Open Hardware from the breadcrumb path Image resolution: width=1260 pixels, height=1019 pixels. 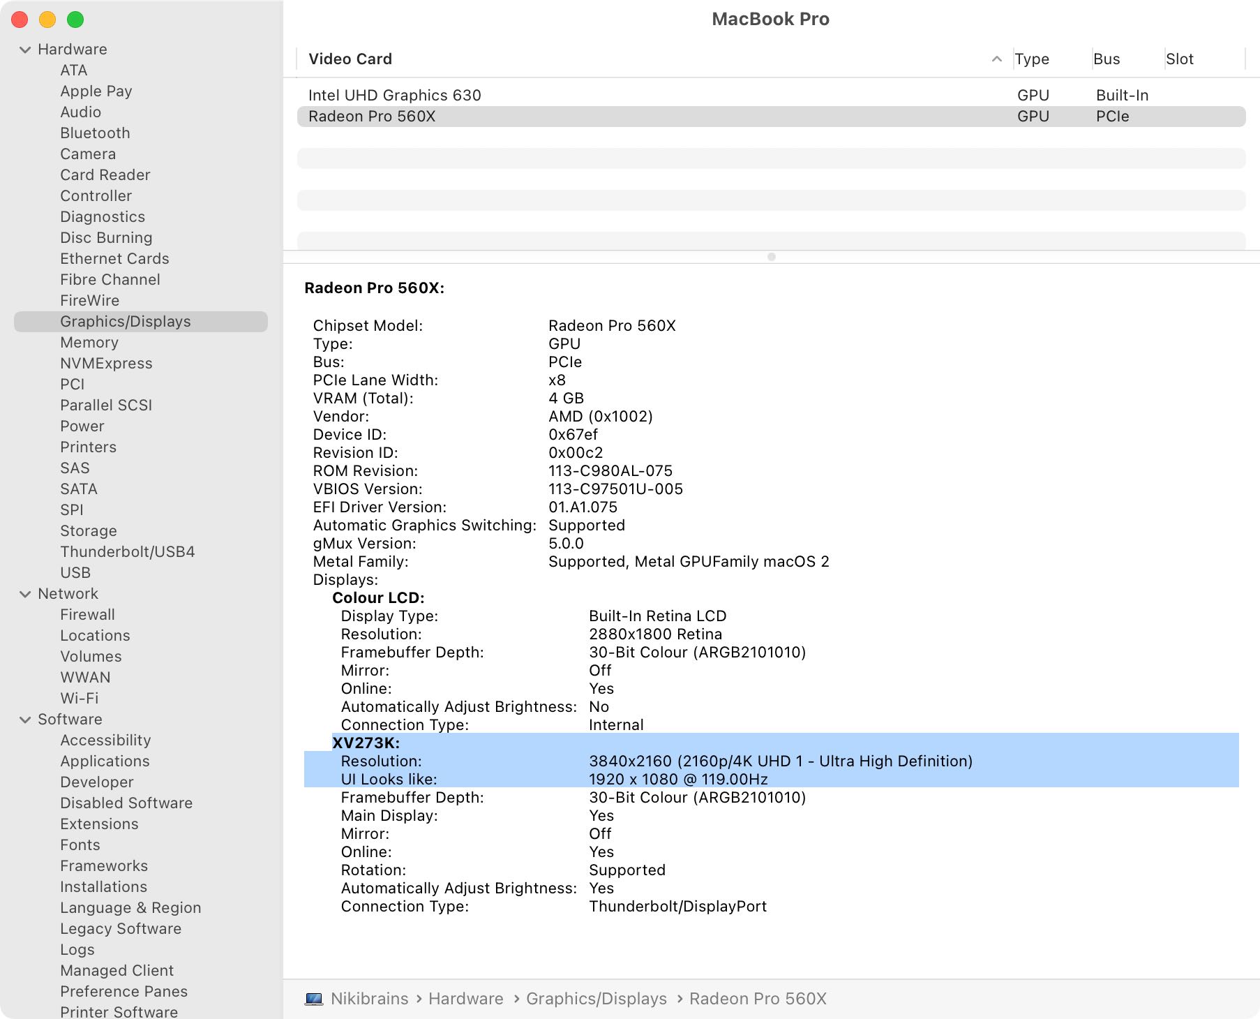click(466, 999)
